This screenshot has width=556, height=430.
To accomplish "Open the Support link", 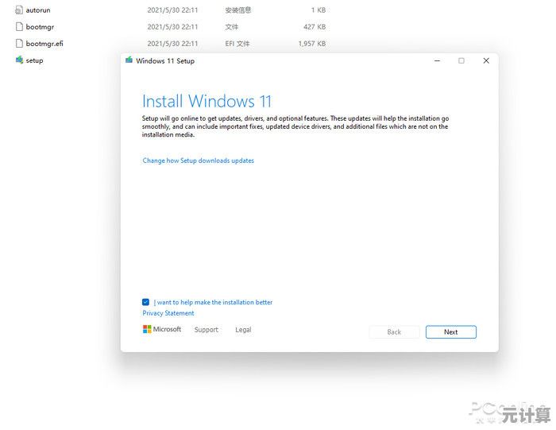I will (207, 330).
